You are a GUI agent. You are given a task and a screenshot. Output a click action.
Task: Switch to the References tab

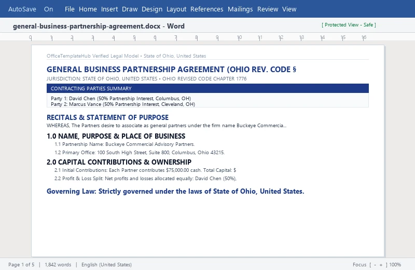tap(206, 9)
